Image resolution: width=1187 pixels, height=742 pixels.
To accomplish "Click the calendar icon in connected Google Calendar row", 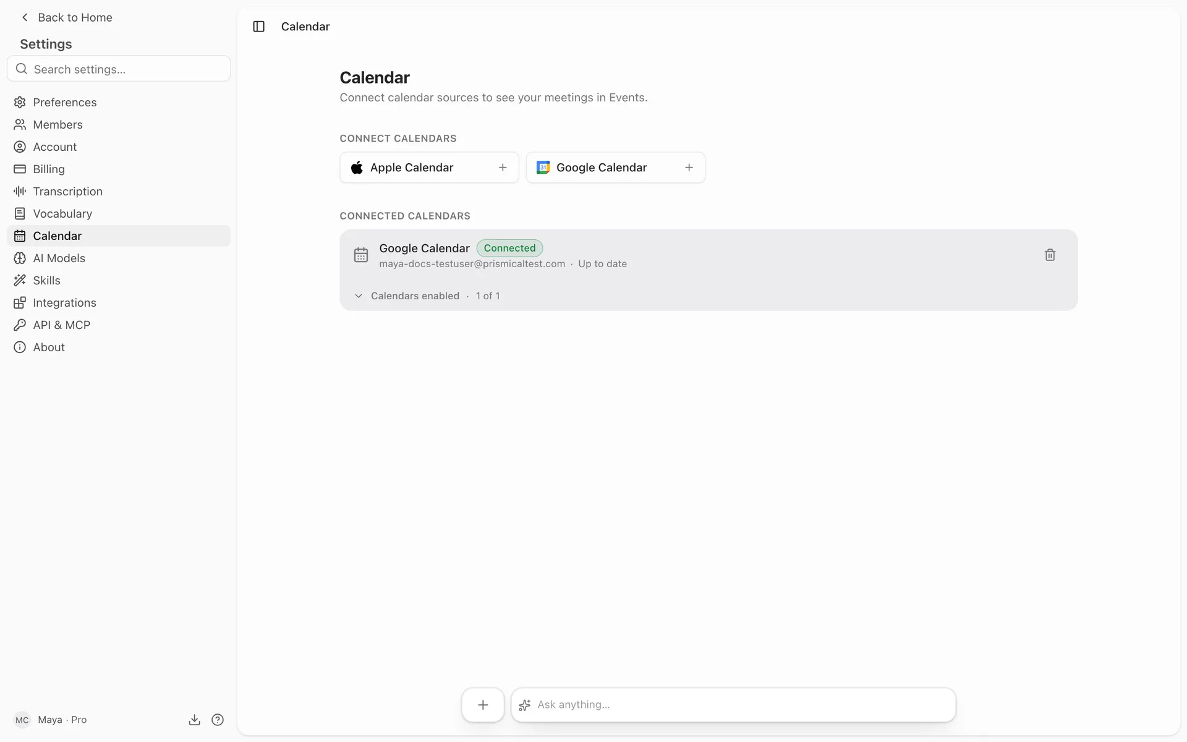I will coord(361,255).
